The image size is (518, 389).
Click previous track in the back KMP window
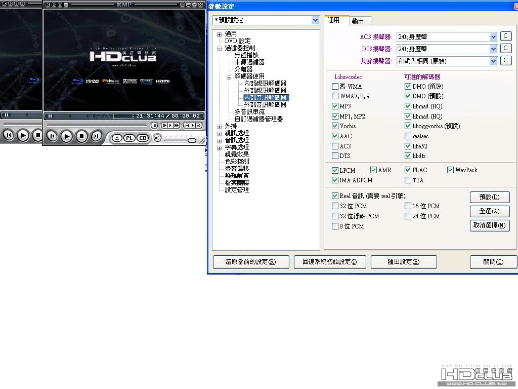9,135
